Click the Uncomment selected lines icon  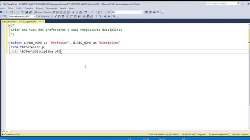click(x=100, y=16)
